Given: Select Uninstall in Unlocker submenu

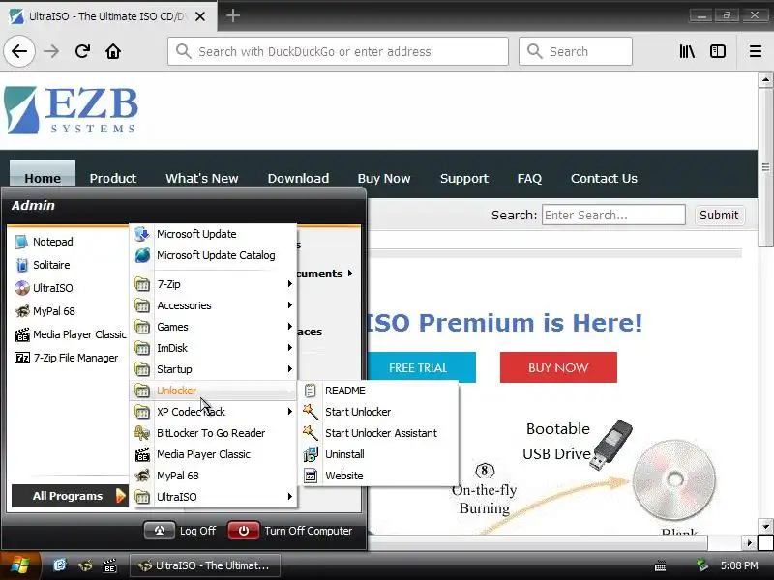Looking at the screenshot, I should click(x=379, y=454).
